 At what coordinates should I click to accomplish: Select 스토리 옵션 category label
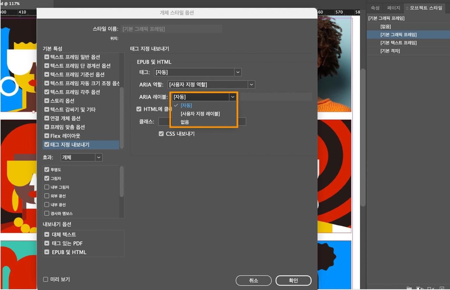point(62,101)
